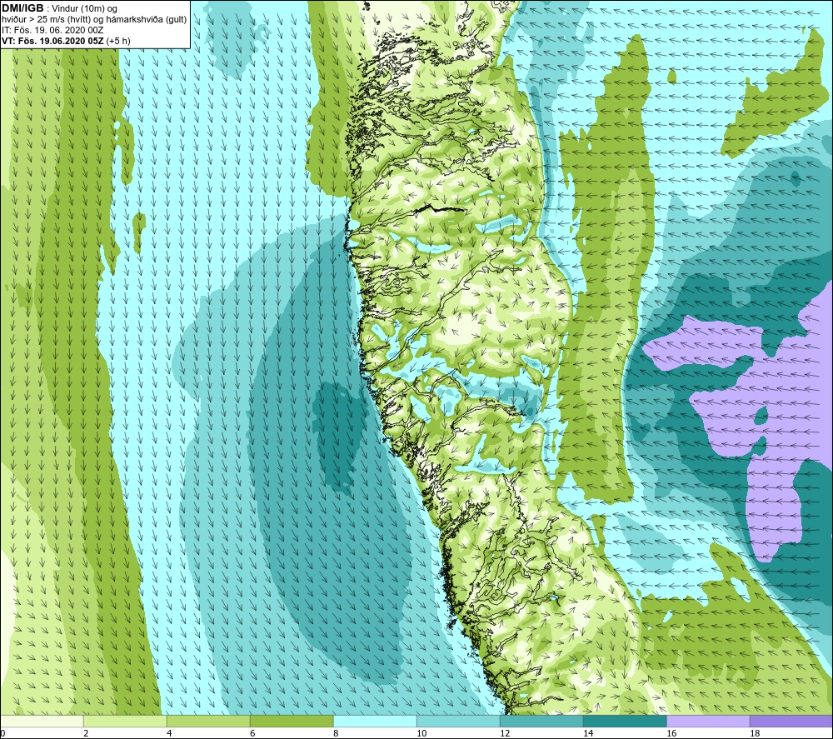Click the 14–16 m/s dark teal legend swatch
Image resolution: width=833 pixels, height=739 pixels.
click(x=625, y=721)
